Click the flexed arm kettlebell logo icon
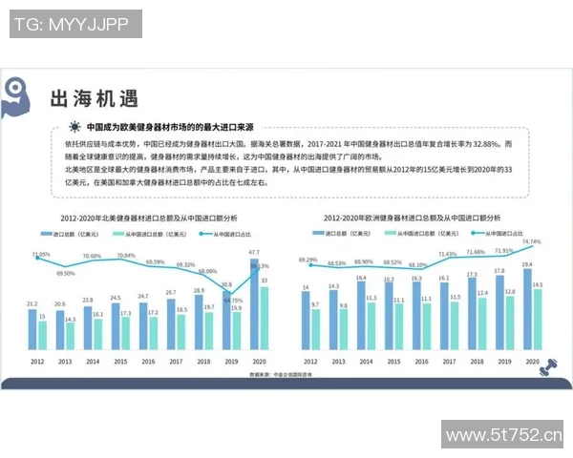Screen dimensions: 573x458 pyautogui.click(x=15, y=97)
